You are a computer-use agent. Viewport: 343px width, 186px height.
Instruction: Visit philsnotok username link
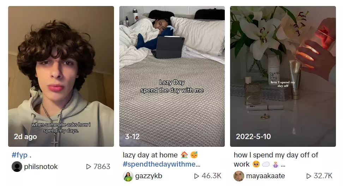point(41,167)
